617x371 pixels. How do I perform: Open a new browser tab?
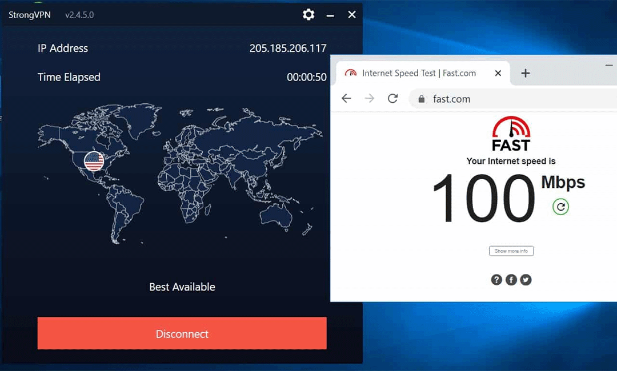tap(526, 73)
